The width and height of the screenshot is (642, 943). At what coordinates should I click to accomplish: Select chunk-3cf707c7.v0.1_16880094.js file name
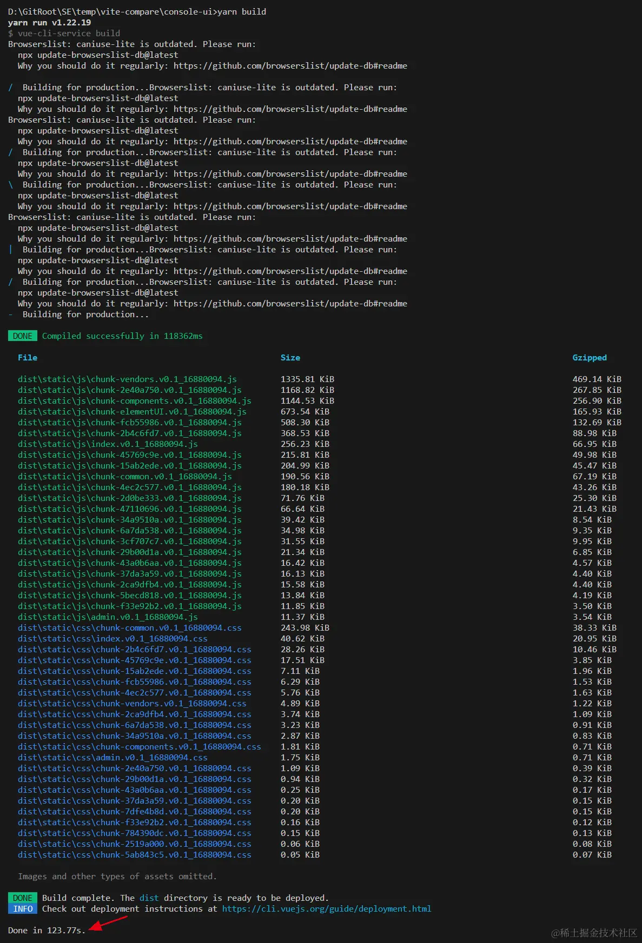click(x=130, y=541)
